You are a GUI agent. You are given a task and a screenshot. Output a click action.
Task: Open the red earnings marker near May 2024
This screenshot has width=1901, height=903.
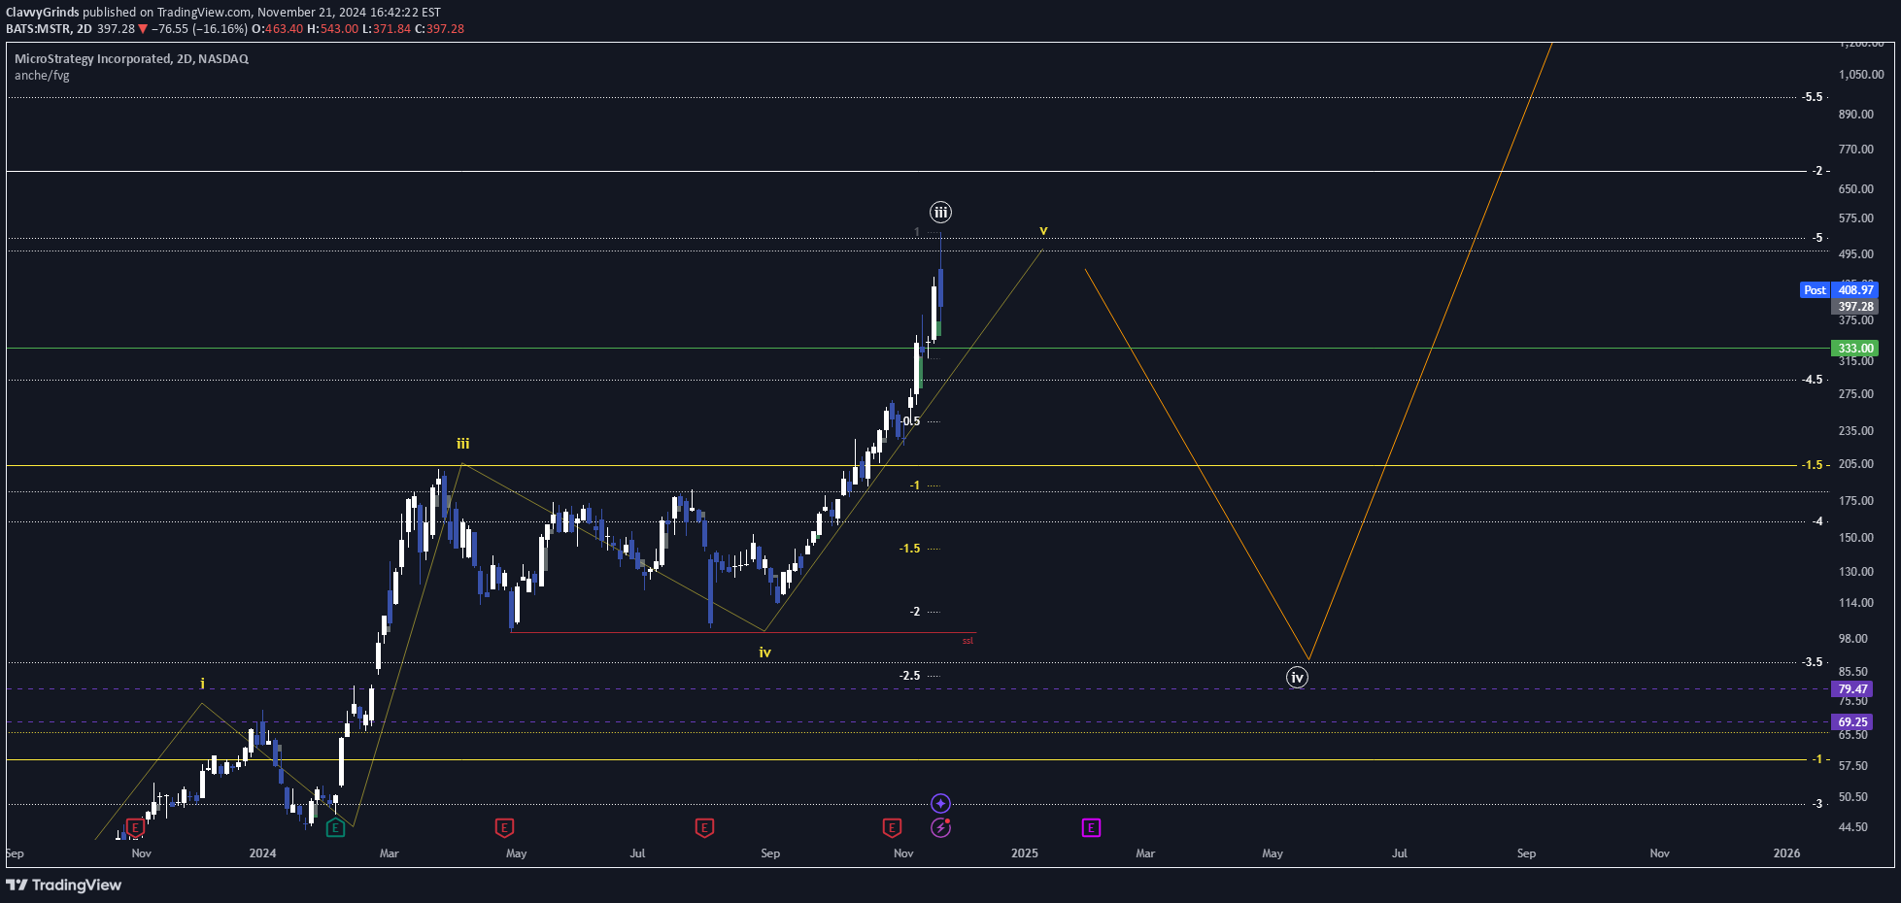coord(504,828)
